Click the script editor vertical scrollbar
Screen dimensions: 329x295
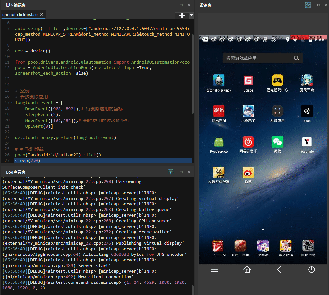[x=192, y=73]
